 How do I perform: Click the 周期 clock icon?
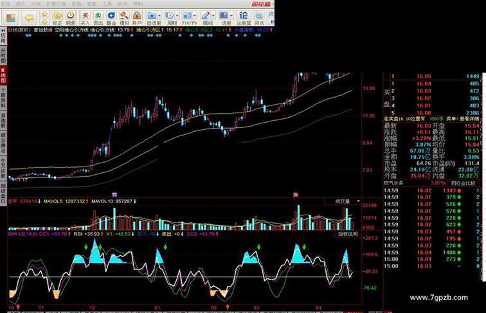pos(170,18)
